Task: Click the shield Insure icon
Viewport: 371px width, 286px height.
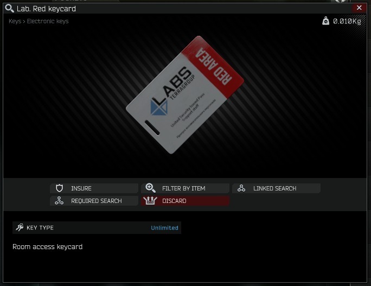Action: click(59, 188)
